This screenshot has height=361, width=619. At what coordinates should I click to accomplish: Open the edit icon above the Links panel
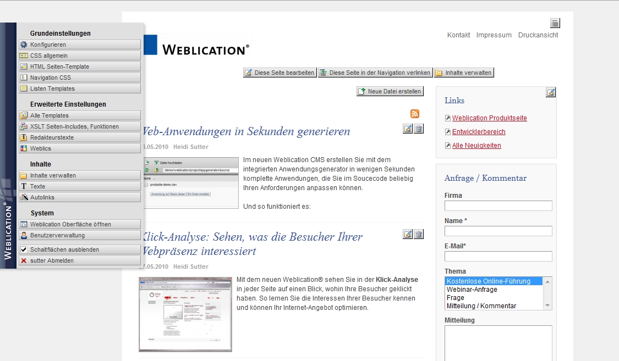[551, 92]
